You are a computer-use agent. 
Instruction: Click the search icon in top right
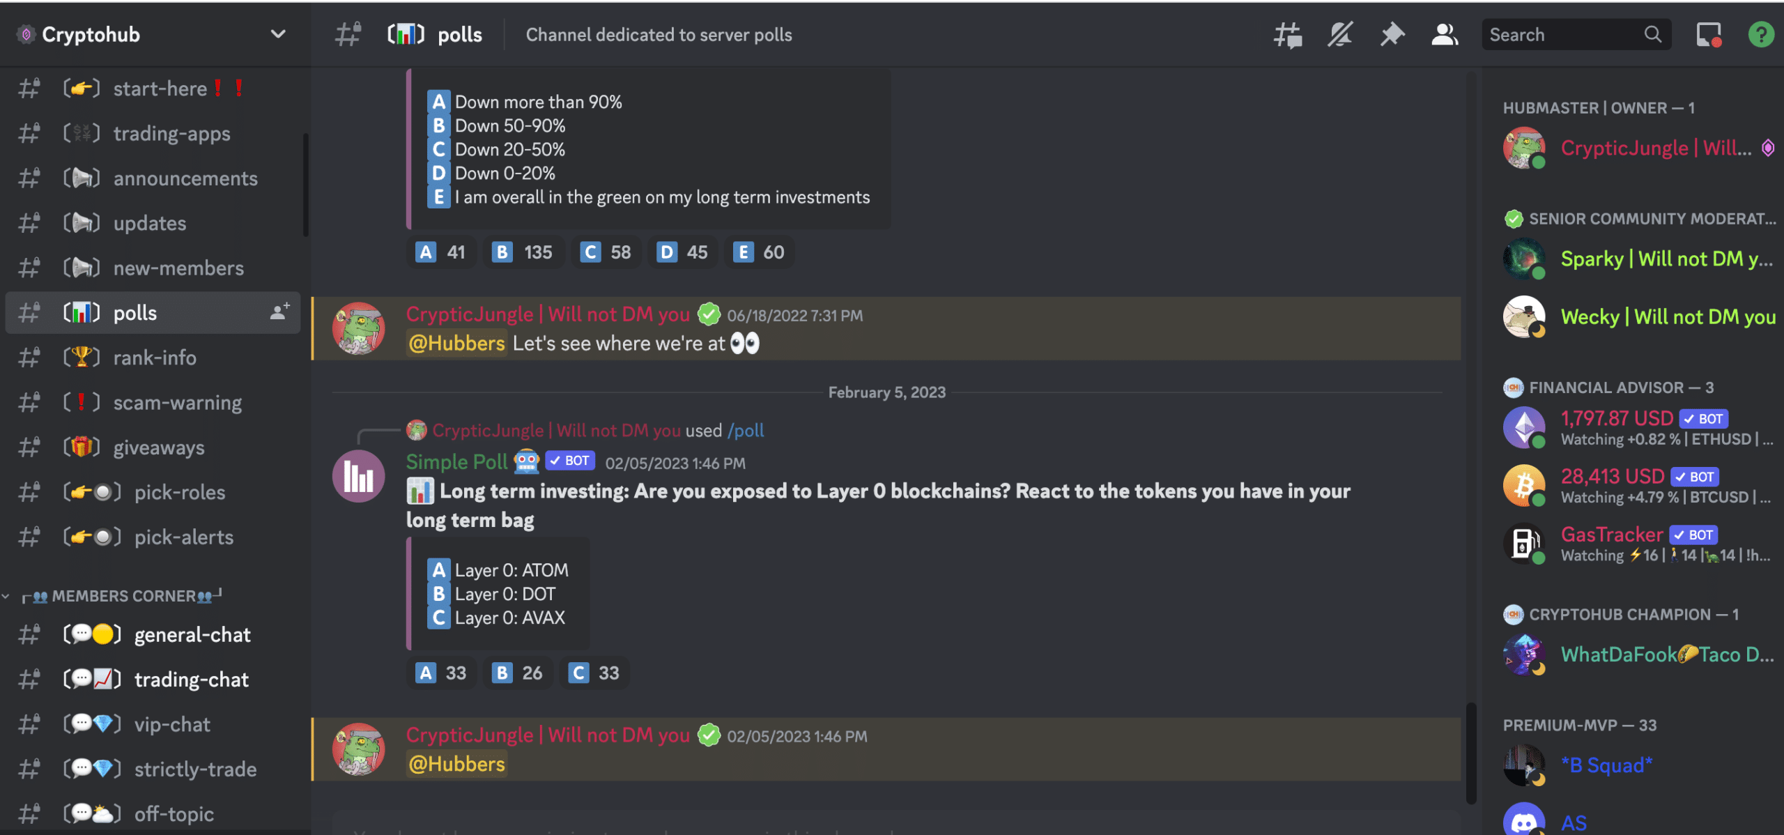(x=1652, y=33)
